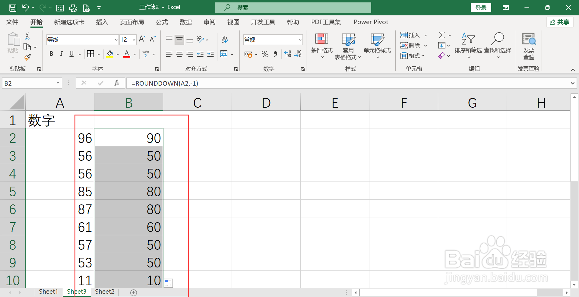
Task: Toggle Bold formatting
Action: click(x=51, y=54)
